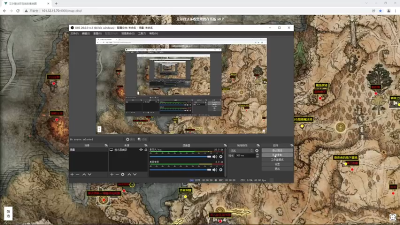The width and height of the screenshot is (400, 225).
Task: Adjust the 桌面音频 volume slider
Action: [180, 169]
